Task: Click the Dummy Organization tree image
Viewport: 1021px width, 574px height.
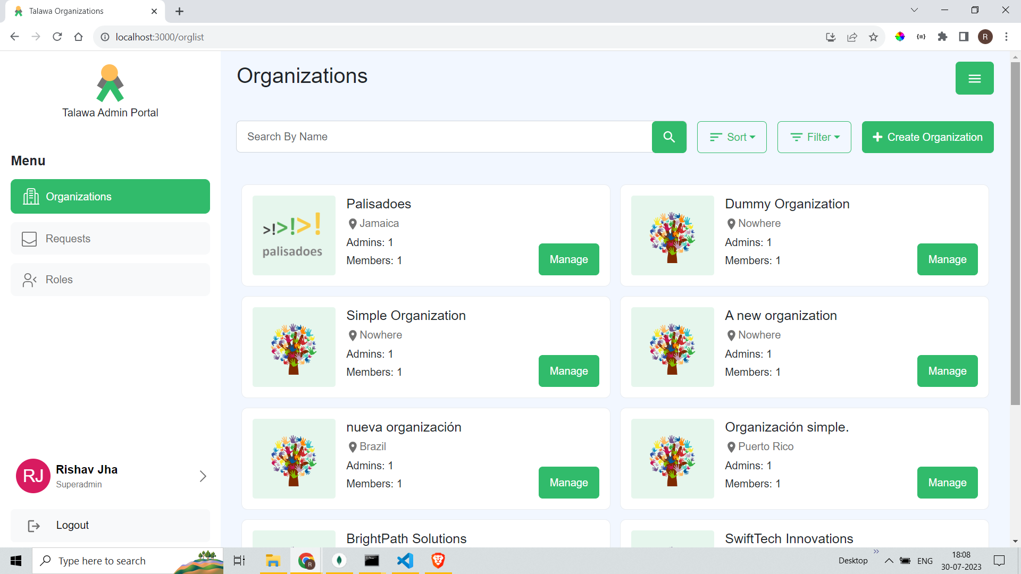Action: coord(673,235)
